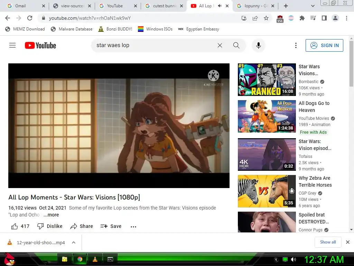Open the YouTube hamburger guide menu
The width and height of the screenshot is (354, 266).
pyautogui.click(x=12, y=45)
